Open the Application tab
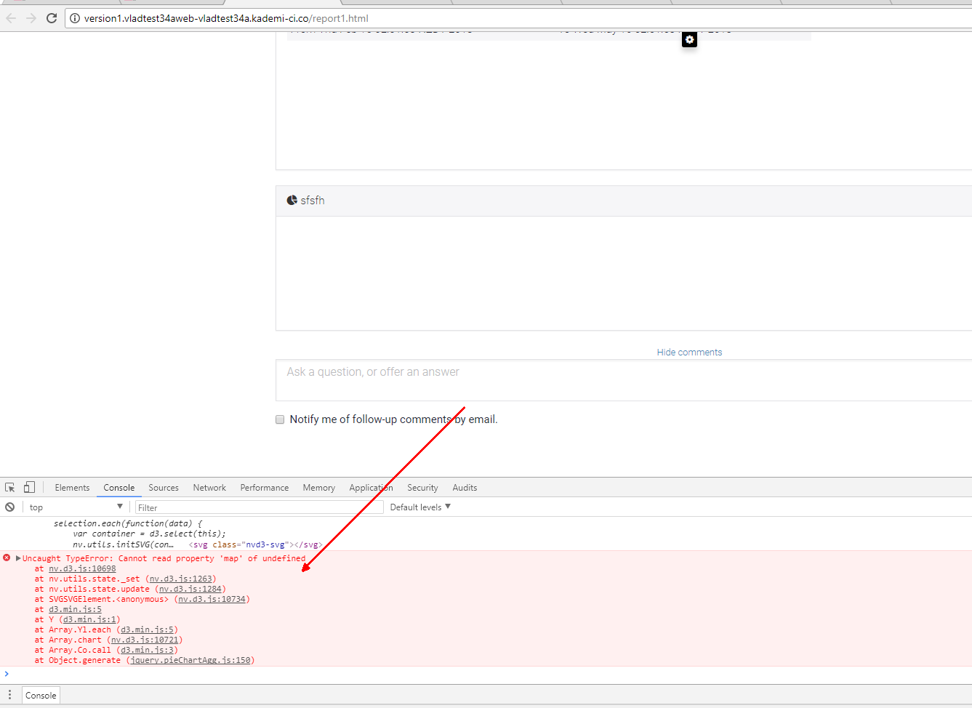972x708 pixels. (371, 488)
